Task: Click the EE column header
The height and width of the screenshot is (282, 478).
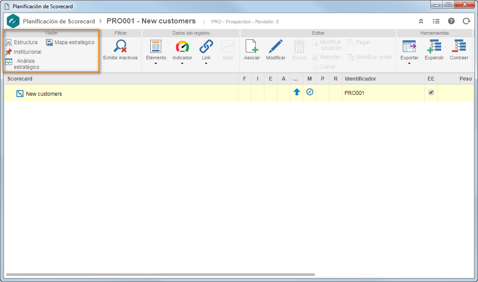Action: (431, 79)
